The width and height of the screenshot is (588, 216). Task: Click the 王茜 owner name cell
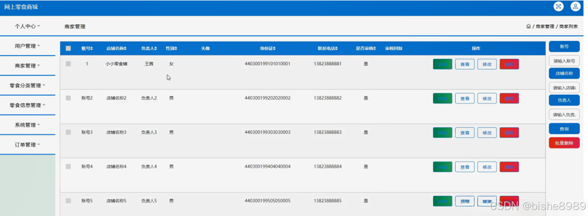[149, 64]
